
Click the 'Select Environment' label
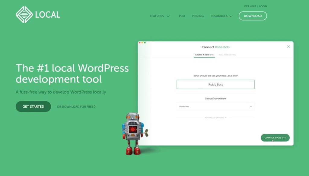tap(215, 99)
